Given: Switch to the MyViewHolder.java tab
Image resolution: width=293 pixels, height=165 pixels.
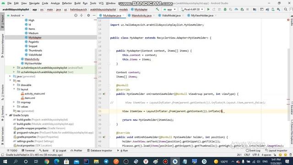Looking at the screenshot, I should tap(202, 16).
